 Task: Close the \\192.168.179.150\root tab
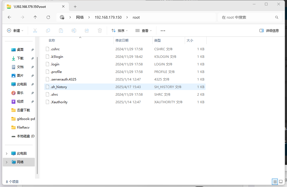[63, 6]
